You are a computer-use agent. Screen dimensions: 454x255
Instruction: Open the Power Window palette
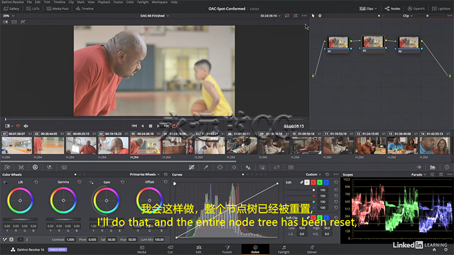click(220, 167)
